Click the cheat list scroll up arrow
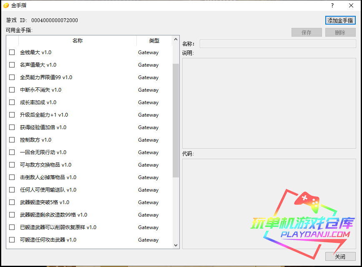 (x=176, y=40)
